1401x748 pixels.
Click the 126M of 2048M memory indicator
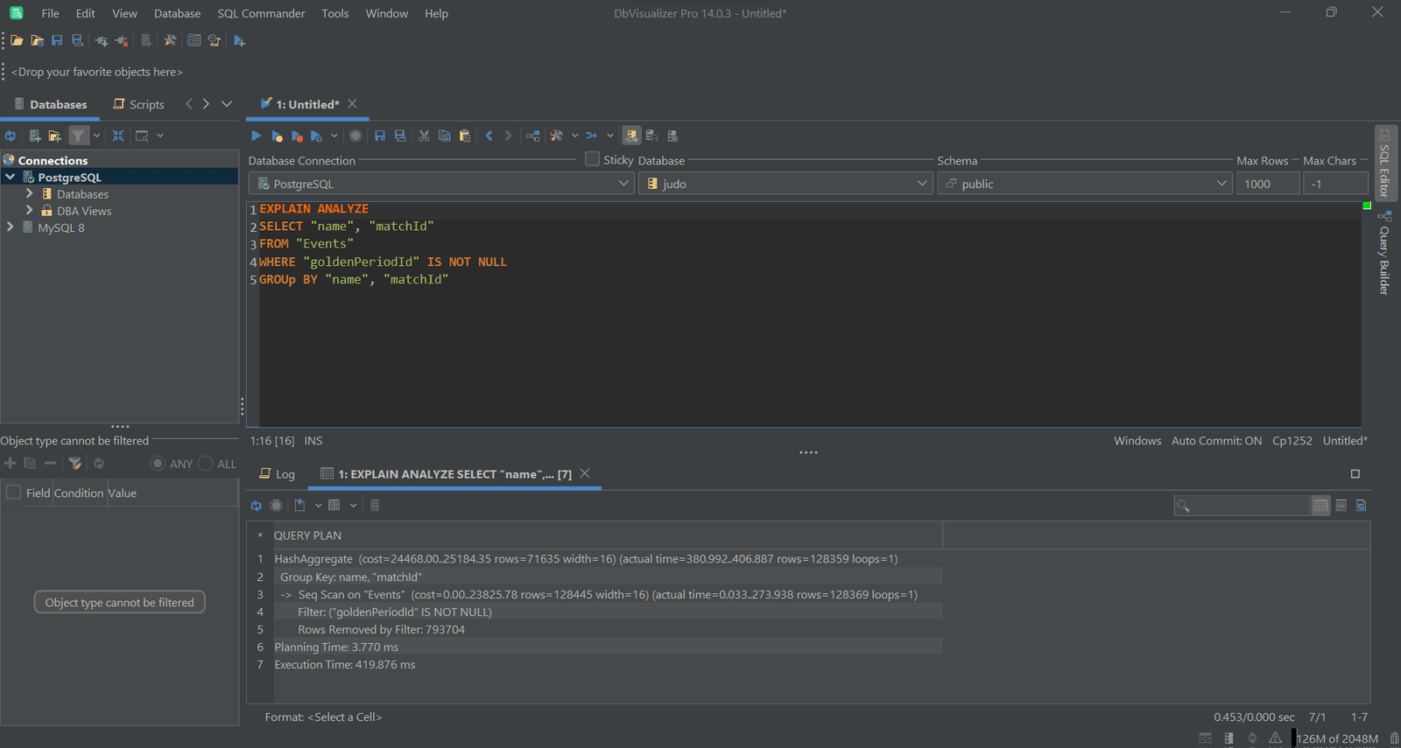pos(1336,738)
